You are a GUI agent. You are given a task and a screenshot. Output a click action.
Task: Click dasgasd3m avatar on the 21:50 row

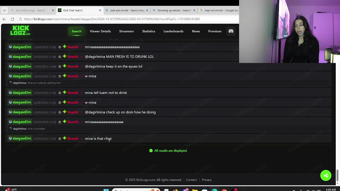(10, 47)
